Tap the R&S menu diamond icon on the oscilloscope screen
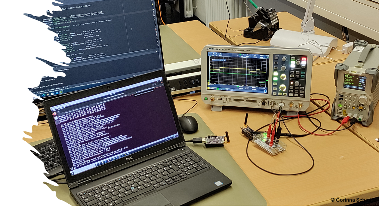This screenshot has height=213, width=379. [x=266, y=91]
